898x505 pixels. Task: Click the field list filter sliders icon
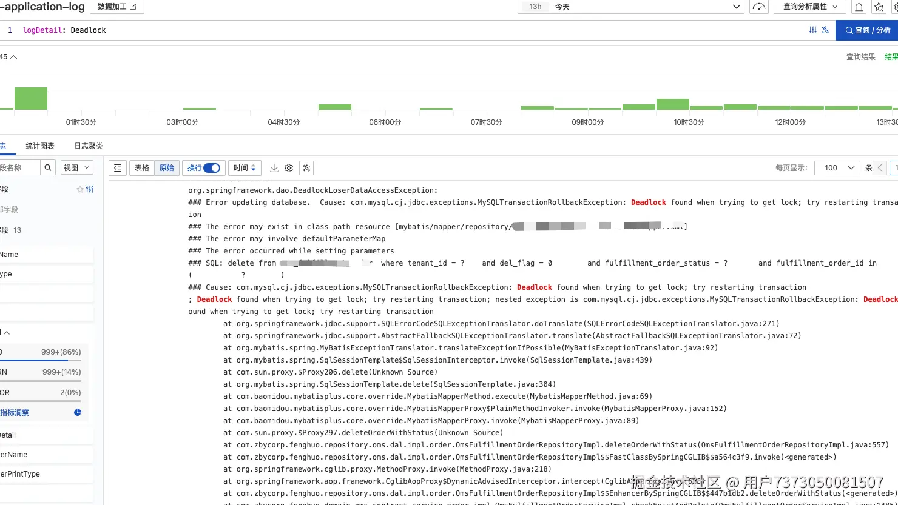tap(90, 189)
